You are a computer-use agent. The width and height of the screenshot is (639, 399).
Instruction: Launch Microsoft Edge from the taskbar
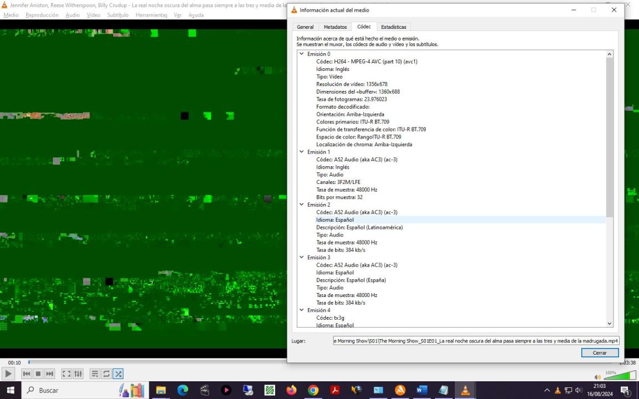pos(182,390)
